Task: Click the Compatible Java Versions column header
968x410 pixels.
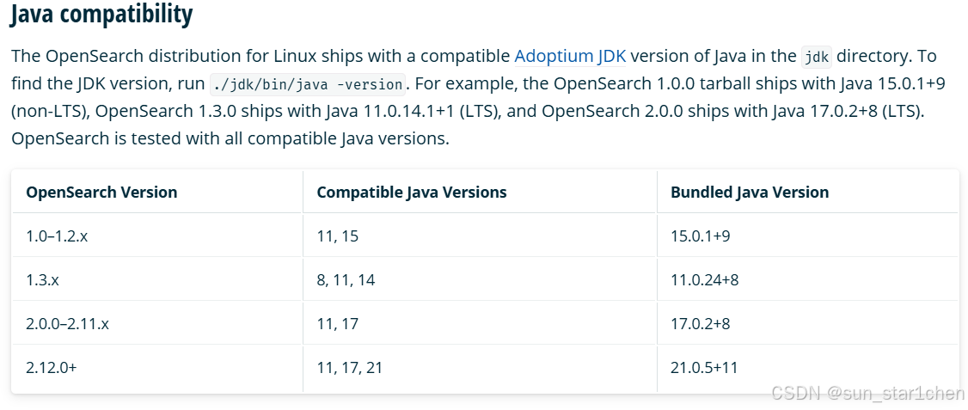Action: point(412,193)
